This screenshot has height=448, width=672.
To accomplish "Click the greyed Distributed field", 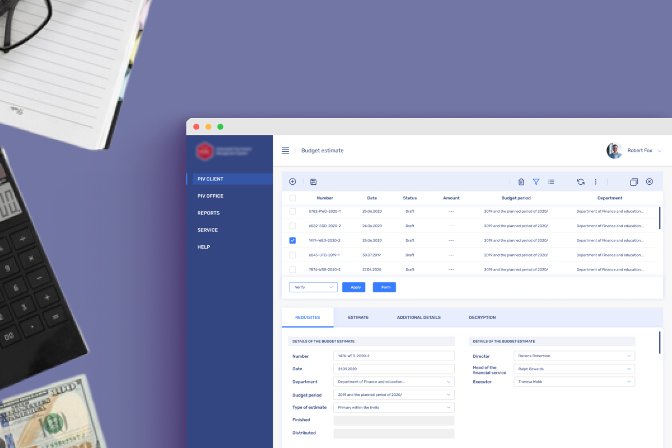I will 394,433.
